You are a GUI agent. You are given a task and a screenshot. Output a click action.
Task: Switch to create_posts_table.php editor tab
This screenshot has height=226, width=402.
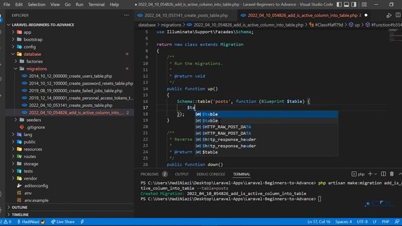click(186, 15)
